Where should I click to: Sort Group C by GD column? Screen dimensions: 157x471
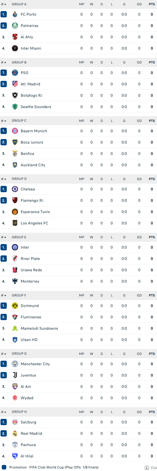(x=139, y=121)
